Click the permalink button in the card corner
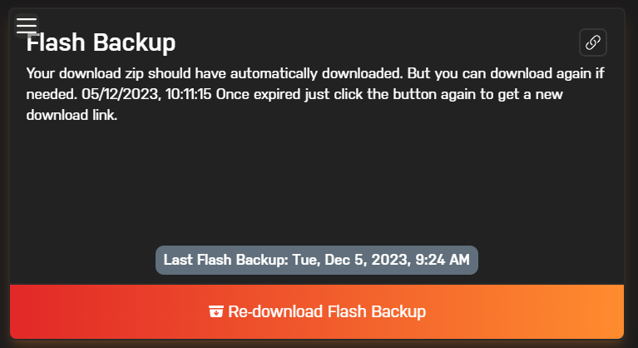Image resolution: width=638 pixels, height=348 pixels. tap(593, 42)
